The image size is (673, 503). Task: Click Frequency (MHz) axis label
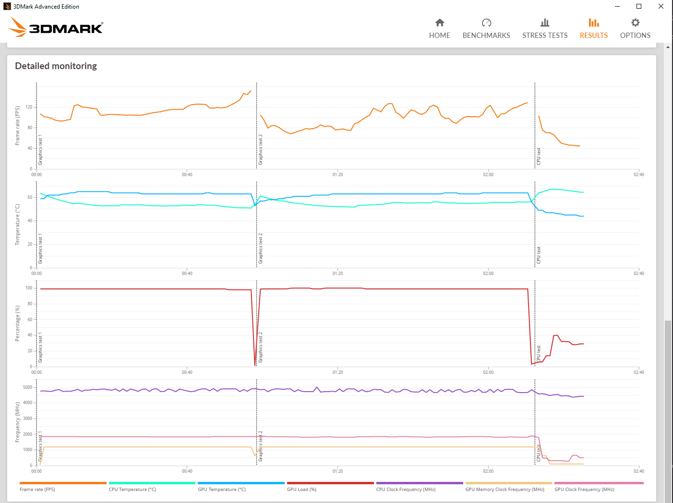18,422
